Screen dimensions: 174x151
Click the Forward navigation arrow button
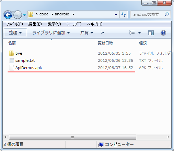18,15
